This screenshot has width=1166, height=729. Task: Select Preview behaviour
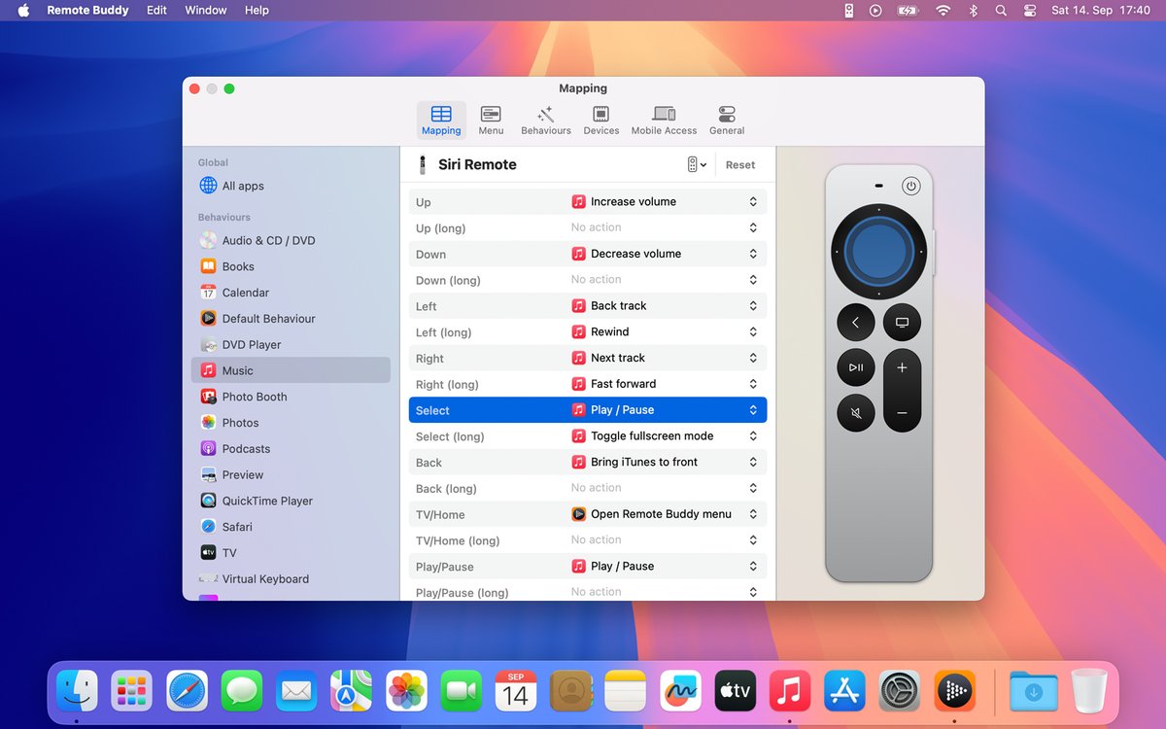tap(291, 475)
